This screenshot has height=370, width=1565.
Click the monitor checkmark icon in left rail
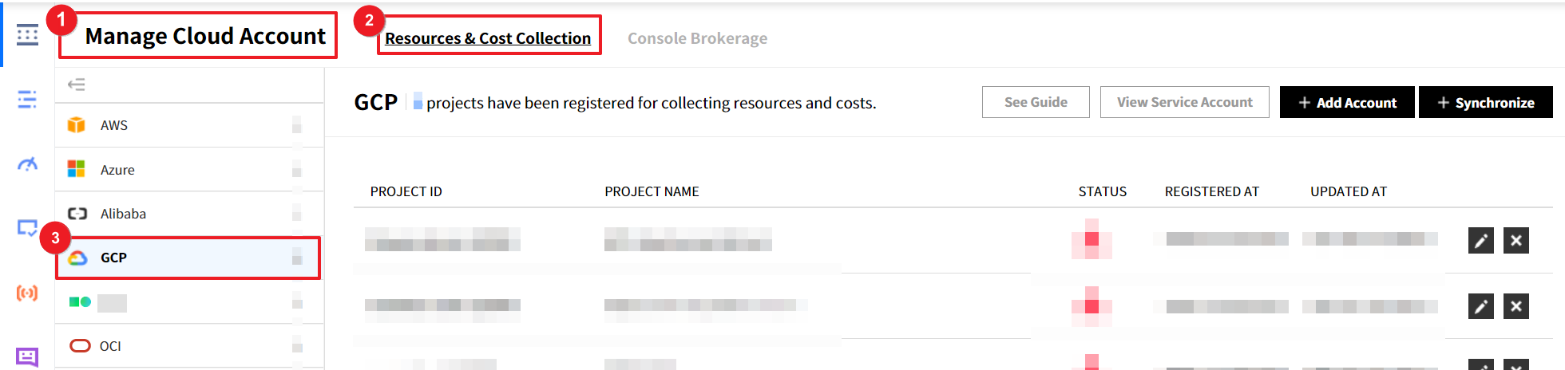click(x=27, y=228)
